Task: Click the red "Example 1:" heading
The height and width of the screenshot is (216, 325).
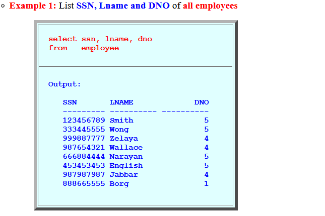Action: pyautogui.click(x=33, y=6)
